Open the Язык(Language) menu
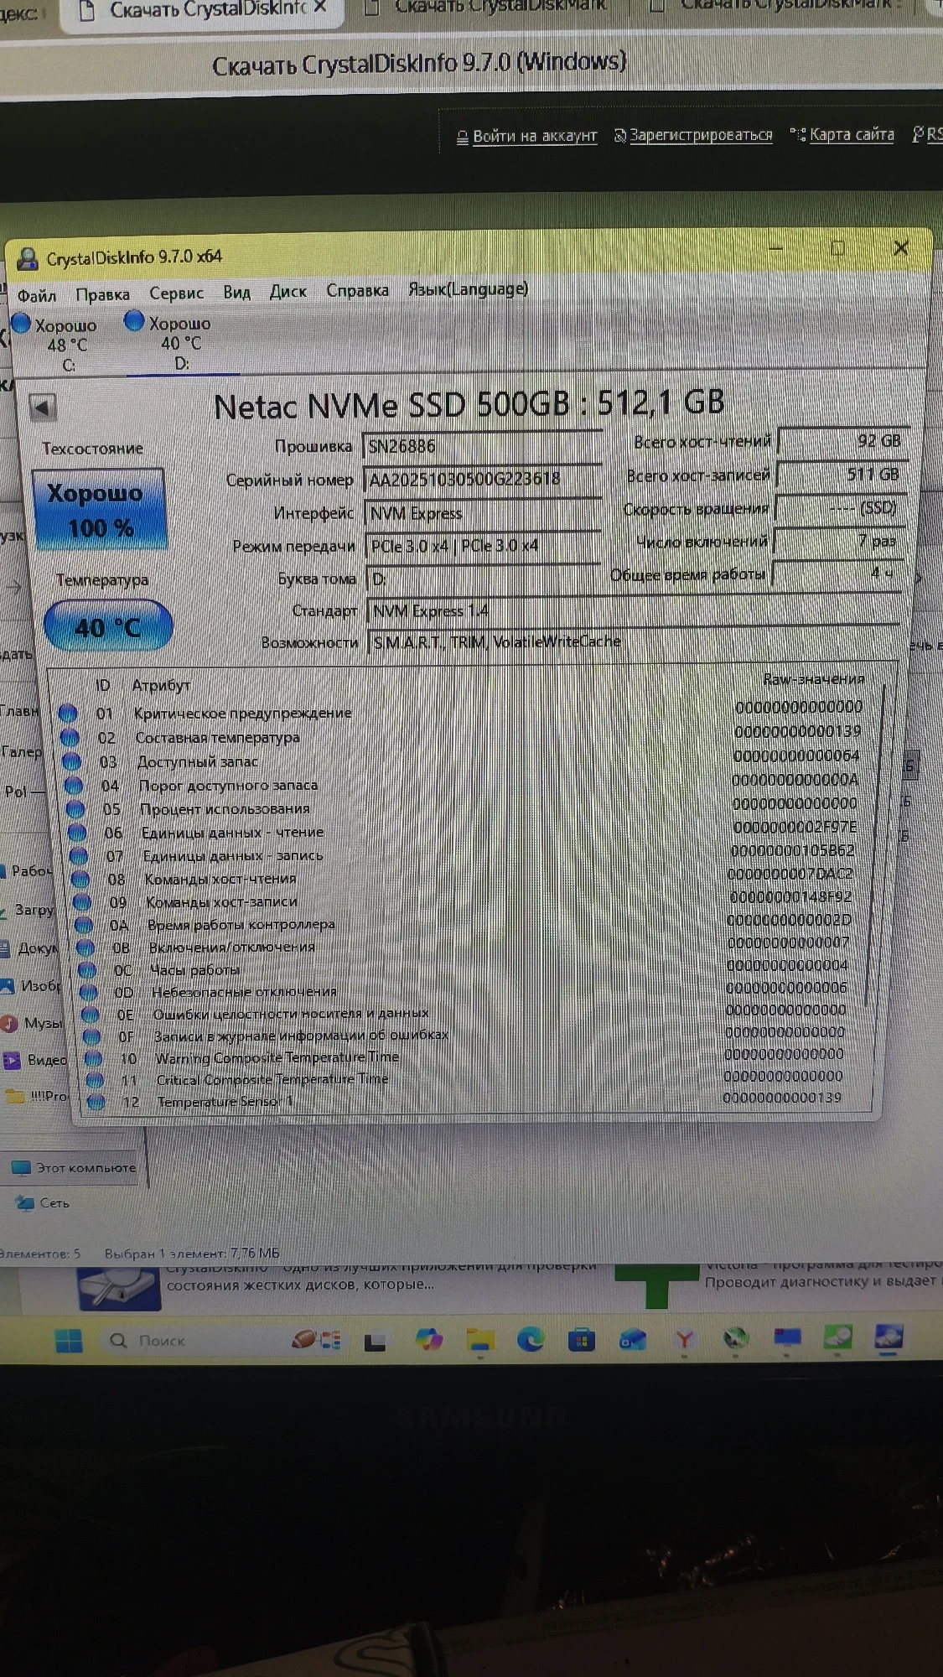Image resolution: width=943 pixels, height=1677 pixels. (468, 288)
